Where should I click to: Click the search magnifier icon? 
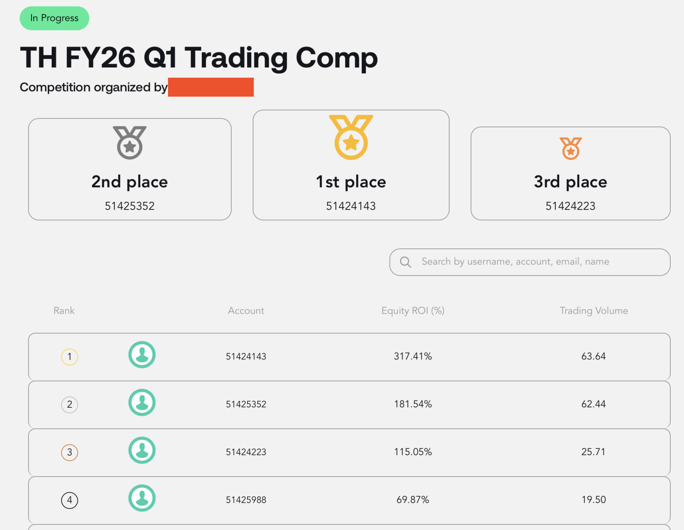tap(406, 262)
